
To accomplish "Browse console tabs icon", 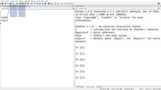I will pyautogui.click(x=76, y=8).
